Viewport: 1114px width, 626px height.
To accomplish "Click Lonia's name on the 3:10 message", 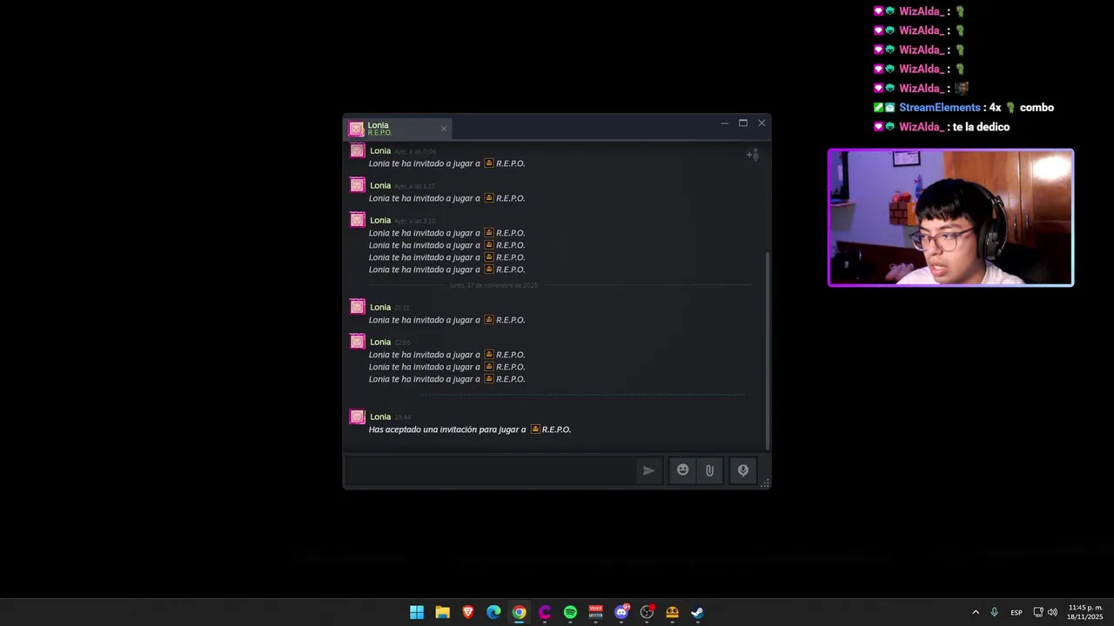I will click(380, 220).
